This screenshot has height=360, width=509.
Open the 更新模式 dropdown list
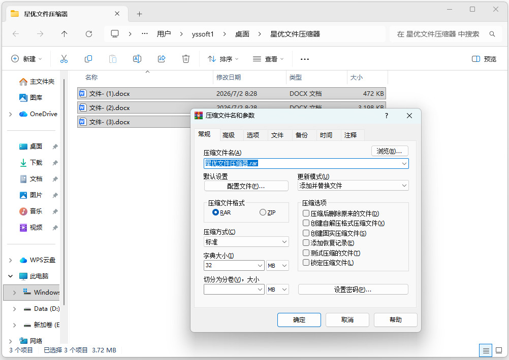click(353, 186)
